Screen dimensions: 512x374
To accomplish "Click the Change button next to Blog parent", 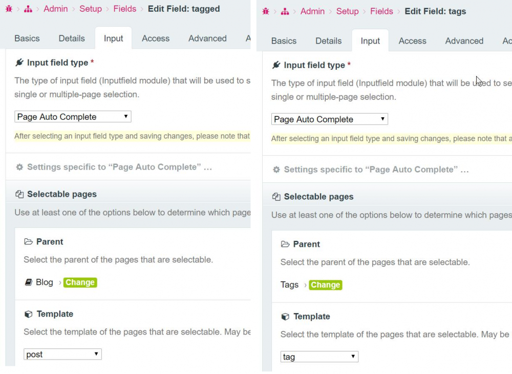I will click(80, 282).
